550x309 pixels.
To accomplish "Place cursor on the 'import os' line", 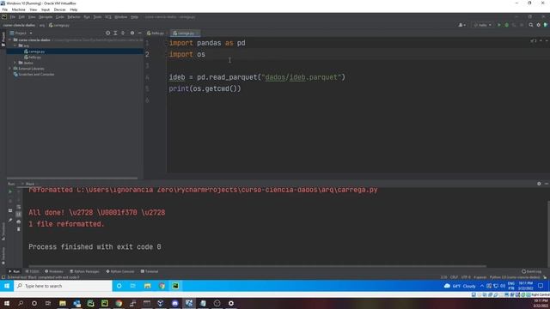I will (x=187, y=54).
